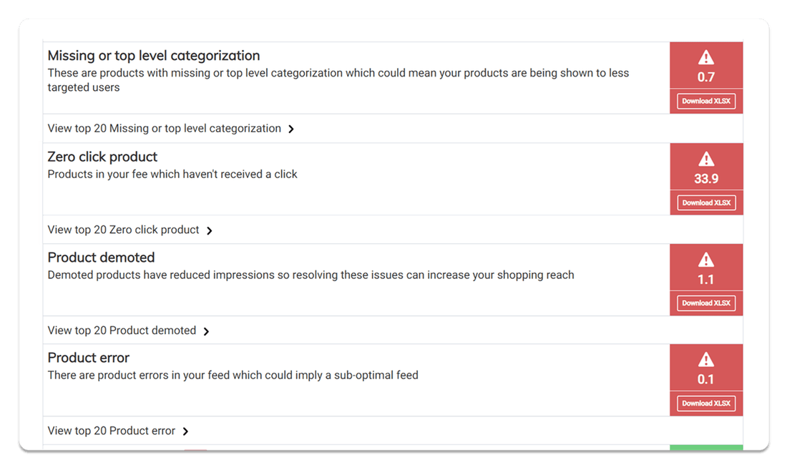Download XLSX for Product demoted

pyautogui.click(x=705, y=303)
